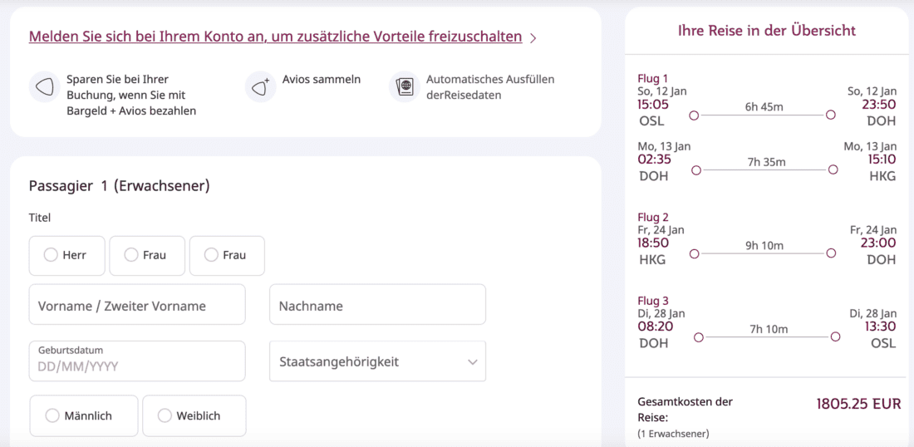
Task: Click the Flug 2 heading in the trip overview
Action: point(653,218)
